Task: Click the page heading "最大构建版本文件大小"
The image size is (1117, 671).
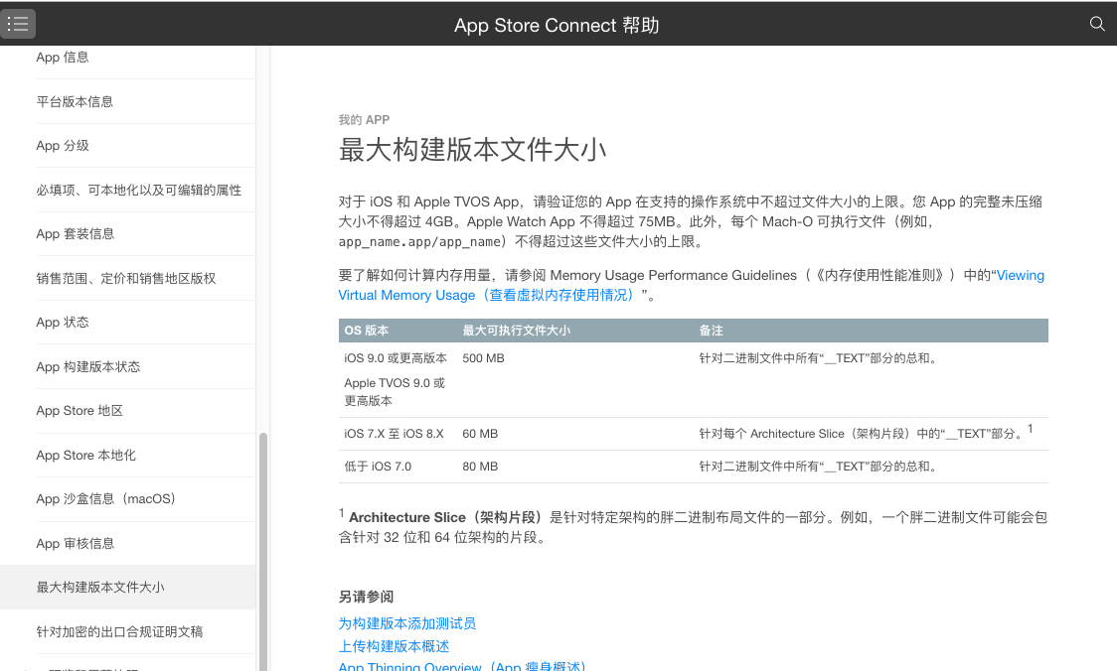Action: (x=472, y=150)
